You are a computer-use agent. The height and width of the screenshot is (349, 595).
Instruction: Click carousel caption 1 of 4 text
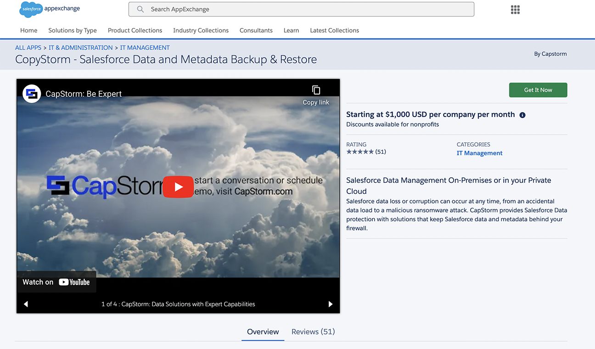tap(178, 304)
